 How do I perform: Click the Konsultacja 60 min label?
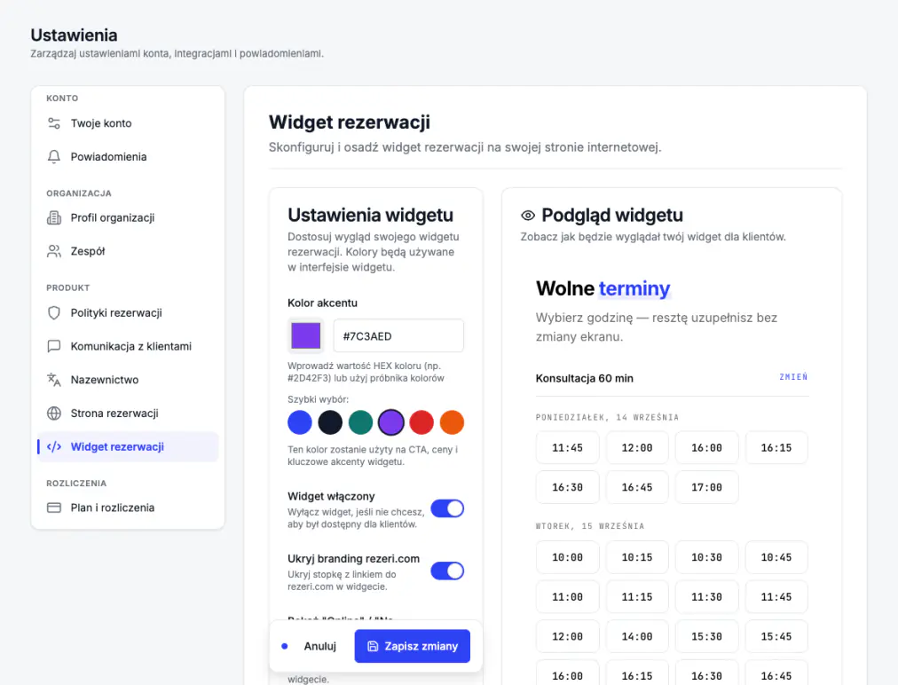[x=584, y=378]
